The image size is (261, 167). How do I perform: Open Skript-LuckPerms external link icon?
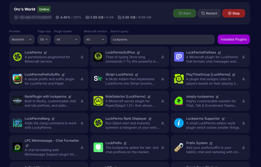point(137,75)
